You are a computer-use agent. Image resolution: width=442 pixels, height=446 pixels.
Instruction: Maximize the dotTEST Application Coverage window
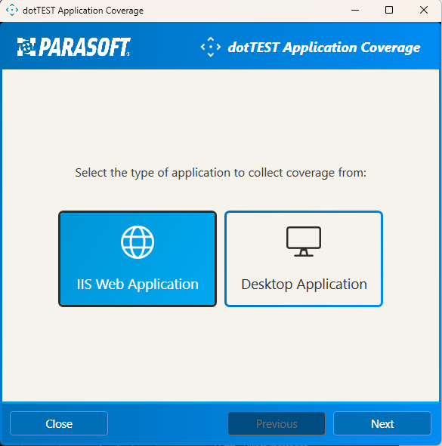389,11
